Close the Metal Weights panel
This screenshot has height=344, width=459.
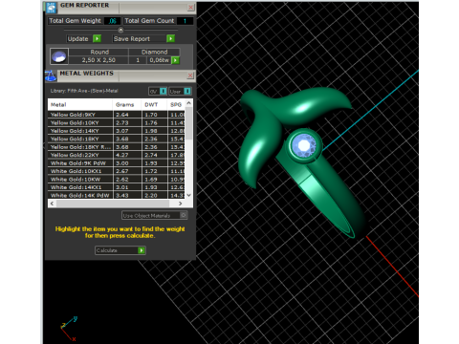pyautogui.click(x=190, y=75)
